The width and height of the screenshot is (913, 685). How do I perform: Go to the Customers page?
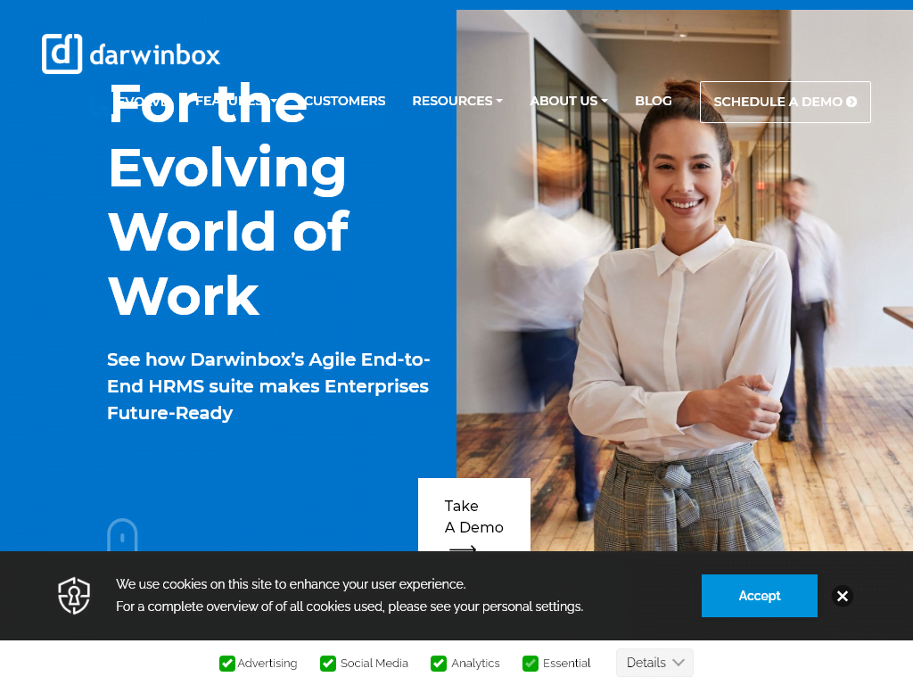344,101
